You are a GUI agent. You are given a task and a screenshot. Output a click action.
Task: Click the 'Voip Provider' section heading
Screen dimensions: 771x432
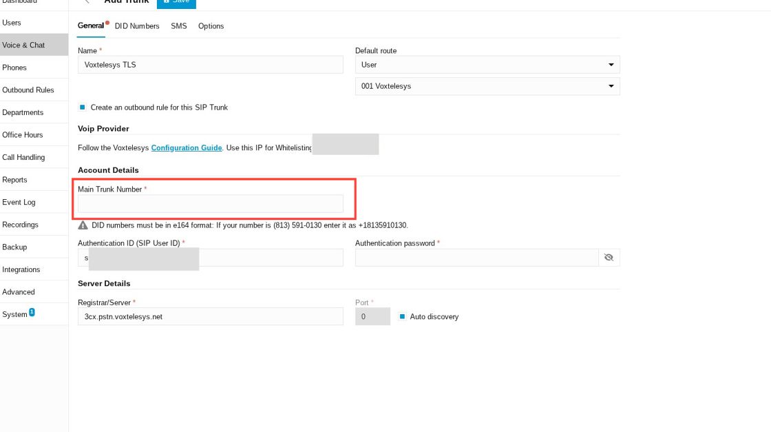103,128
